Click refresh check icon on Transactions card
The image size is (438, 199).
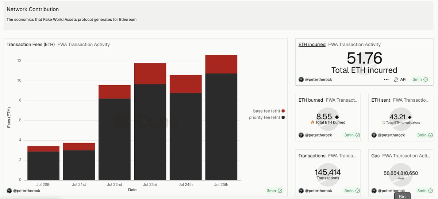click(358, 191)
